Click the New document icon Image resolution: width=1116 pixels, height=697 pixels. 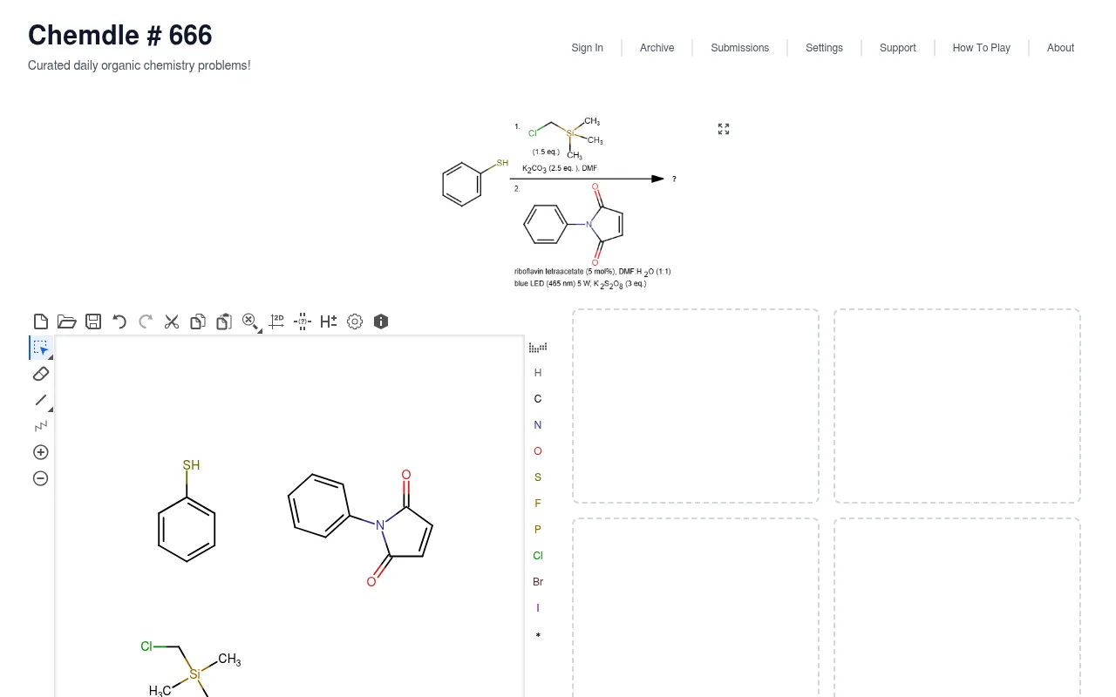[41, 321]
